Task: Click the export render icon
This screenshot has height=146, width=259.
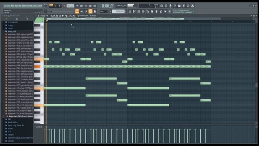Action: [x=184, y=6]
